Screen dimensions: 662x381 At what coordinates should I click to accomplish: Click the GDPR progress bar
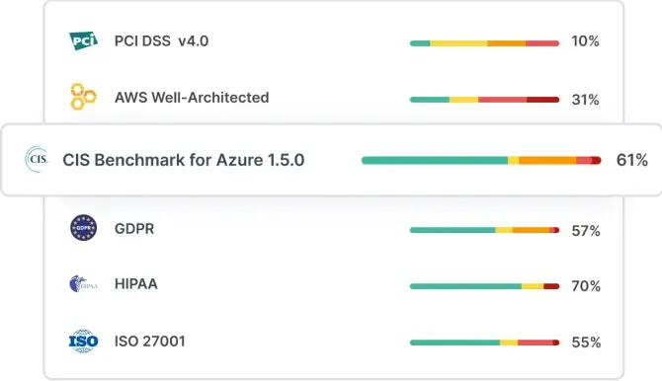(484, 230)
